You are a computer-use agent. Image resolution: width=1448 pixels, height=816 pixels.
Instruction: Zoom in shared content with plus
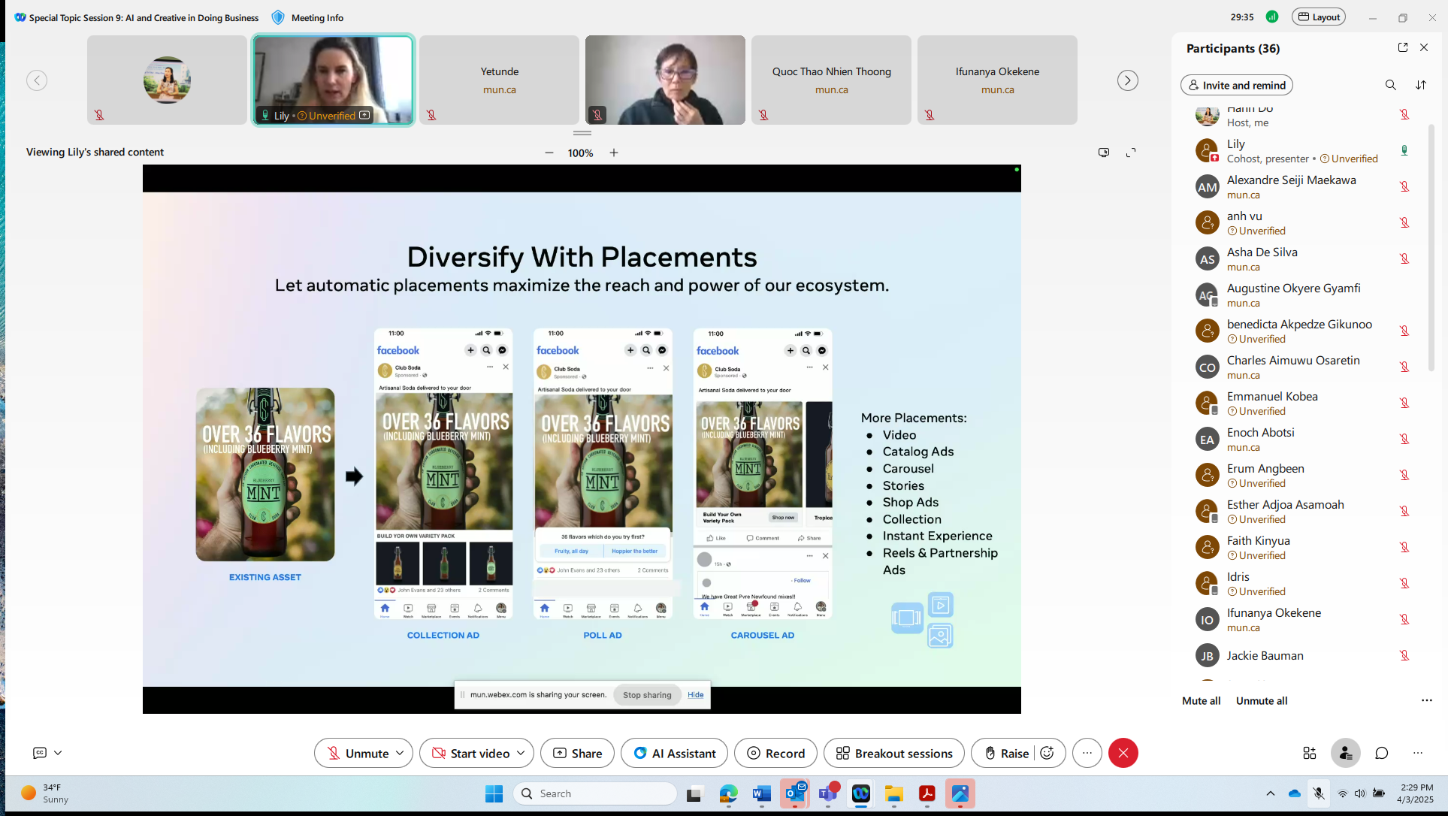[614, 153]
